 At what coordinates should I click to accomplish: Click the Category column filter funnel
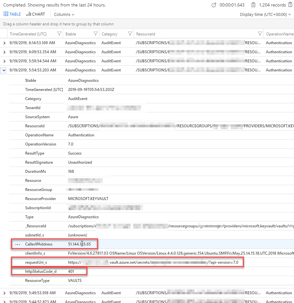coord(130,34)
